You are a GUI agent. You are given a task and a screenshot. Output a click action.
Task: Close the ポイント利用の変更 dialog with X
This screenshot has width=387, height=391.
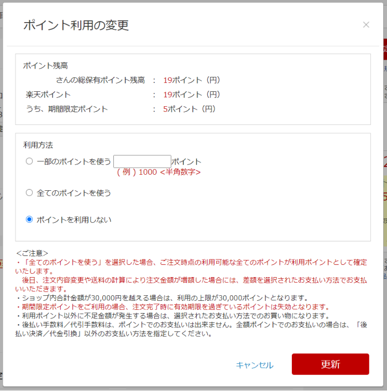pyautogui.click(x=366, y=25)
